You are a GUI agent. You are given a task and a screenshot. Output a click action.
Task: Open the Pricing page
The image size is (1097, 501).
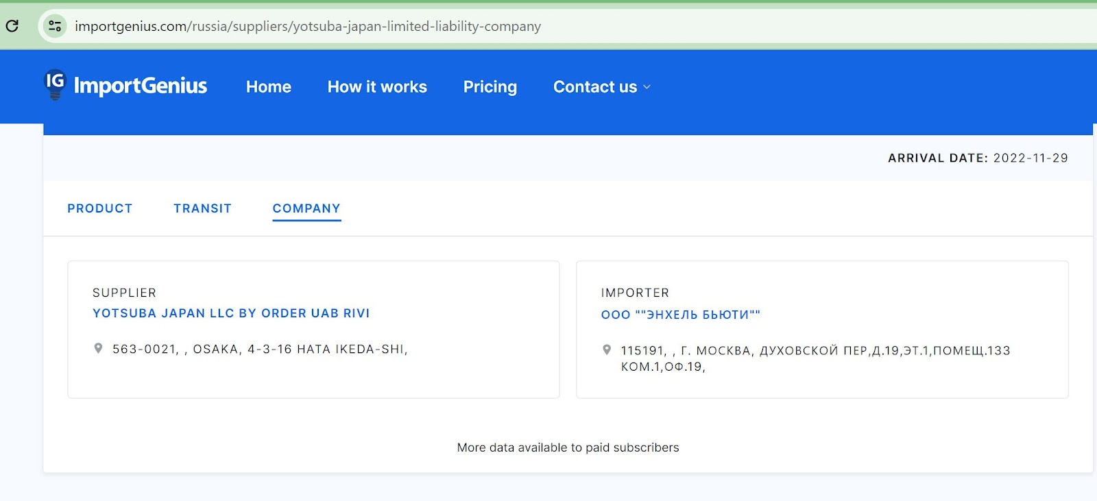pyautogui.click(x=490, y=87)
